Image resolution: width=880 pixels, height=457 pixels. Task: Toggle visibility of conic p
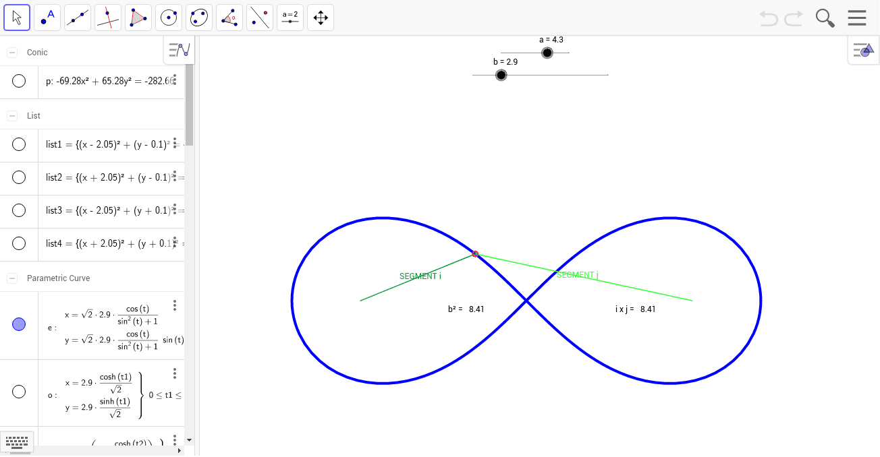pyautogui.click(x=19, y=81)
